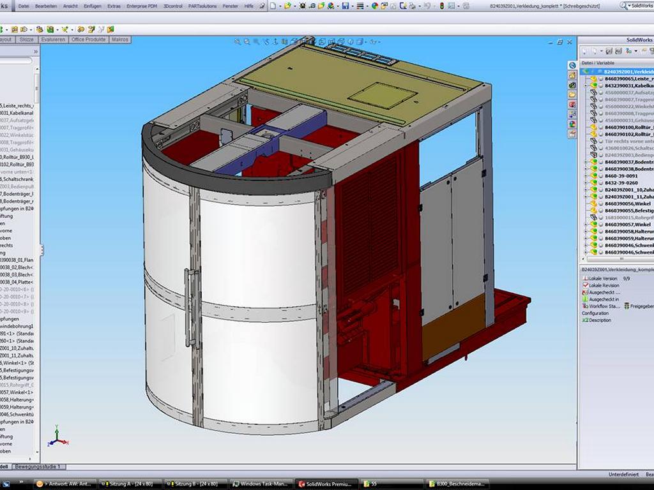
Task: Switch to the Evaluieren tab
Action: coord(53,40)
